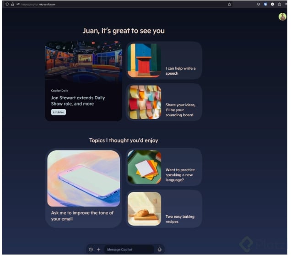Click the bread loaf thumbnail
291x255 pixels.
click(x=145, y=209)
